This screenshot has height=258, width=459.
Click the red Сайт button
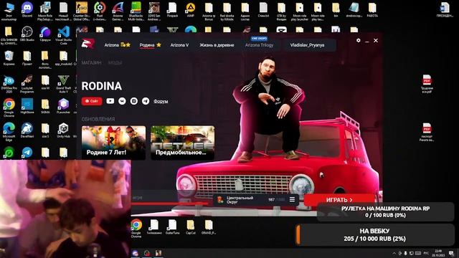92,101
